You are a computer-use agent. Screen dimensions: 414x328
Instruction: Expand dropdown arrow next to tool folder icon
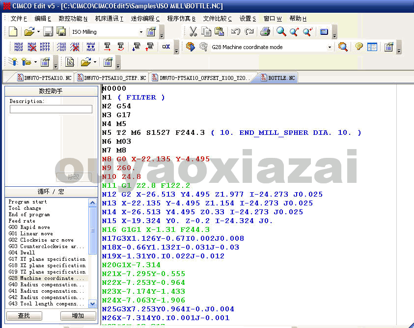coord(35,62)
